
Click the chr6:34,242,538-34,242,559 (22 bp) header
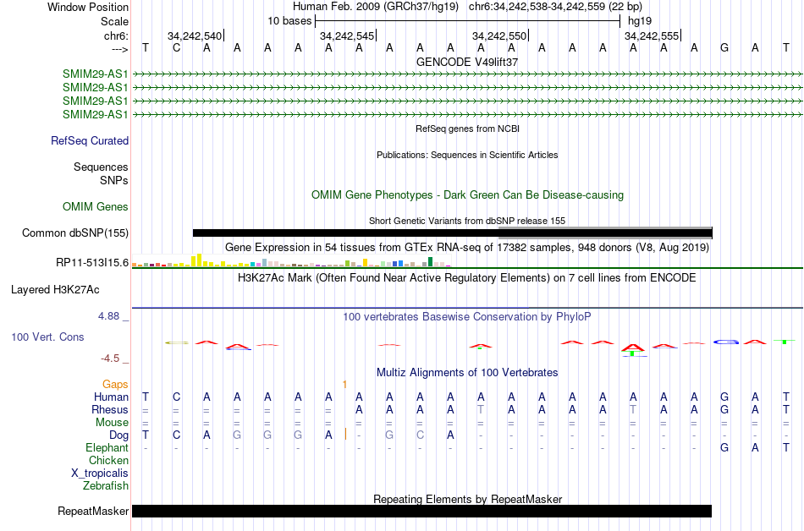click(555, 7)
